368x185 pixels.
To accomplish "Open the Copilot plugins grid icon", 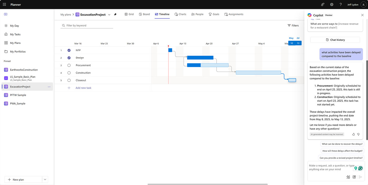I will (354, 177).
